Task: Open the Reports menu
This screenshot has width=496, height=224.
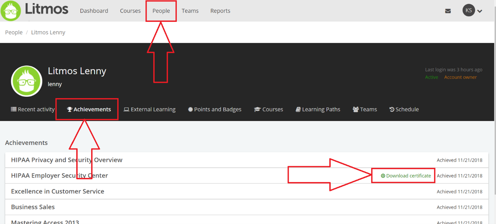Action: pos(220,11)
